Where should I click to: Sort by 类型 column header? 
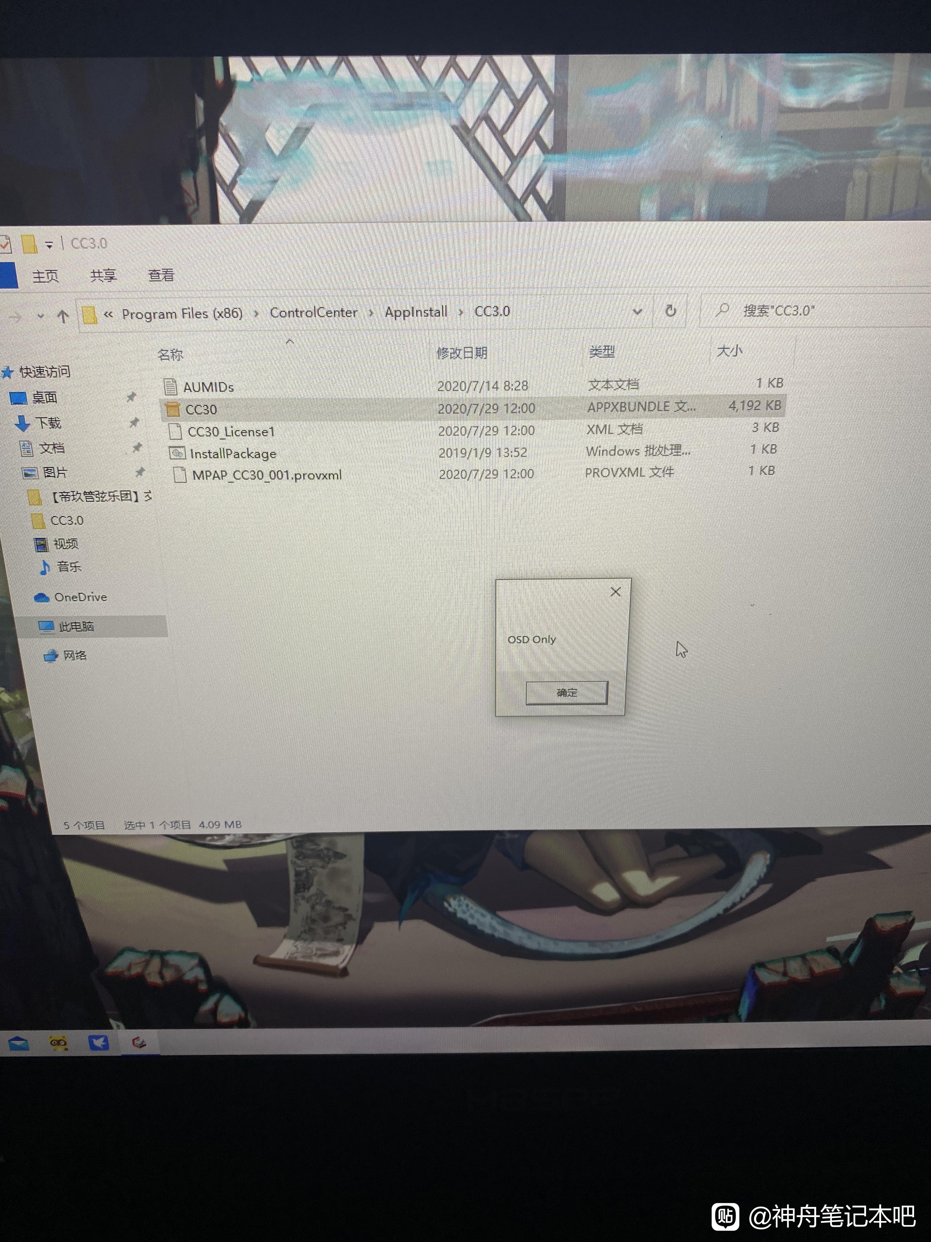[602, 351]
